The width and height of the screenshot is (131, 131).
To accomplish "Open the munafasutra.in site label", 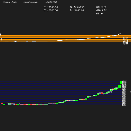I will pyautogui.click(x=30, y=2).
